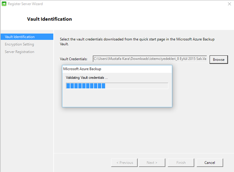Click the 'Validating Vault credentials ...' text
This screenshot has height=172, width=234.
pos(87,78)
